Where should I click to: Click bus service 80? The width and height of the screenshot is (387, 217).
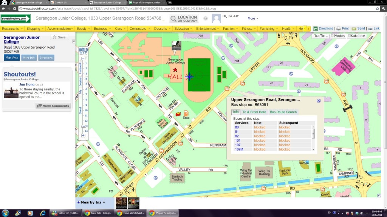click(x=237, y=127)
